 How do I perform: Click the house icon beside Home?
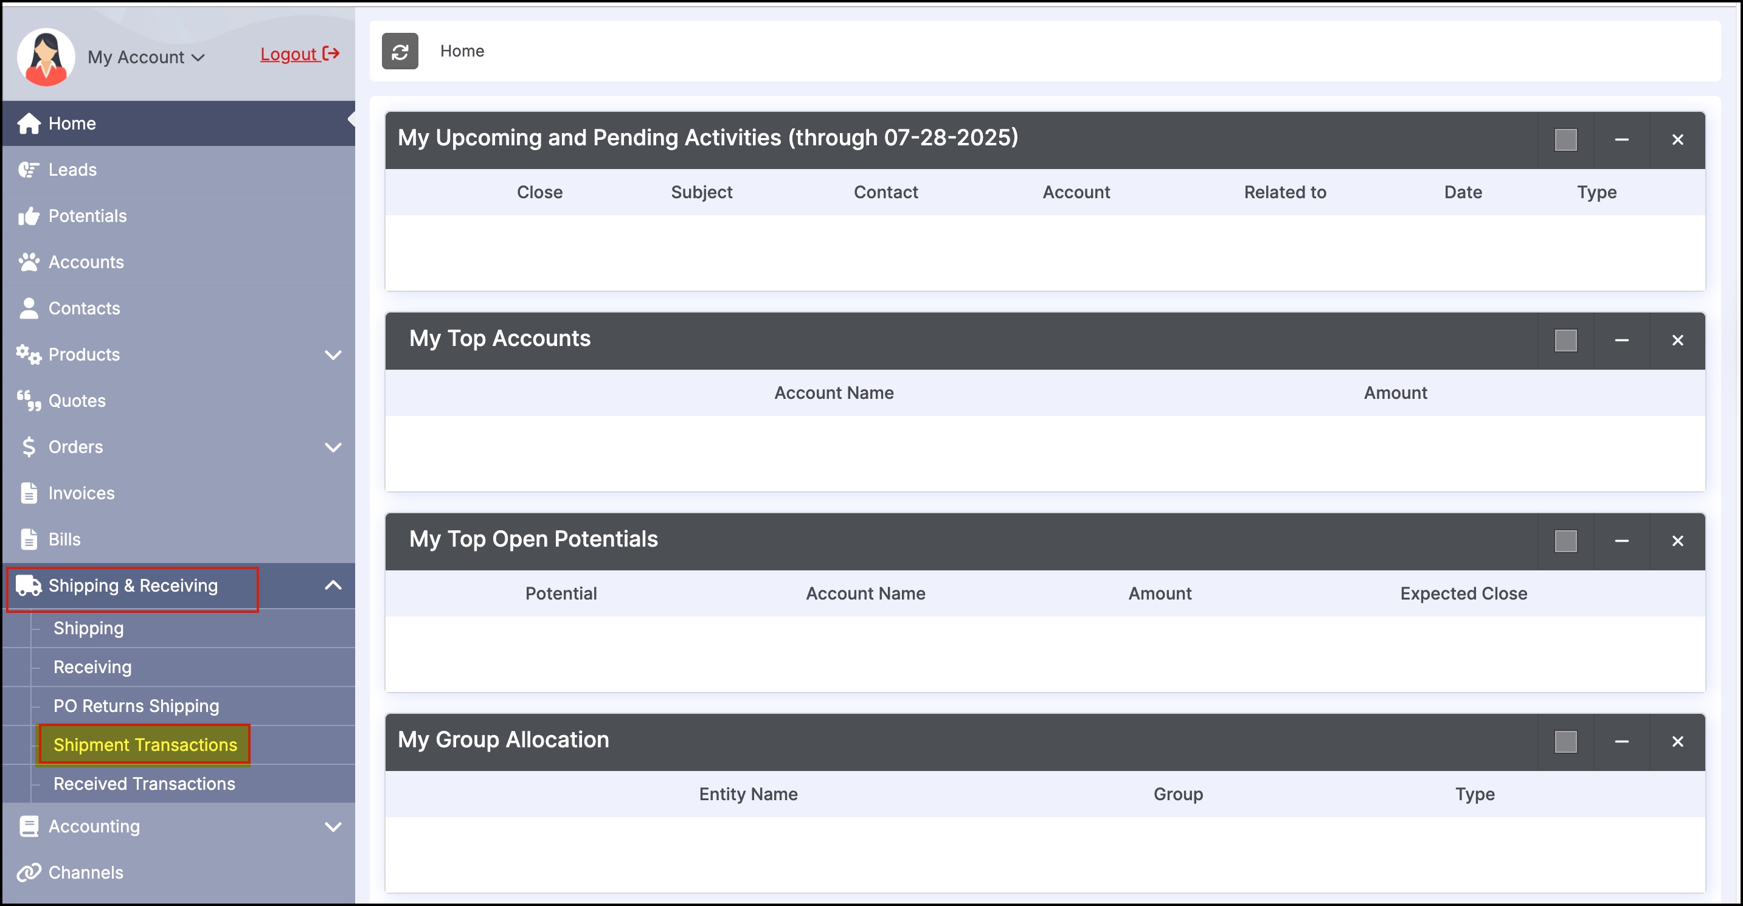click(x=29, y=123)
